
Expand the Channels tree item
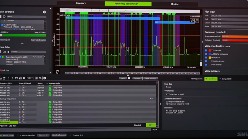[4, 20]
